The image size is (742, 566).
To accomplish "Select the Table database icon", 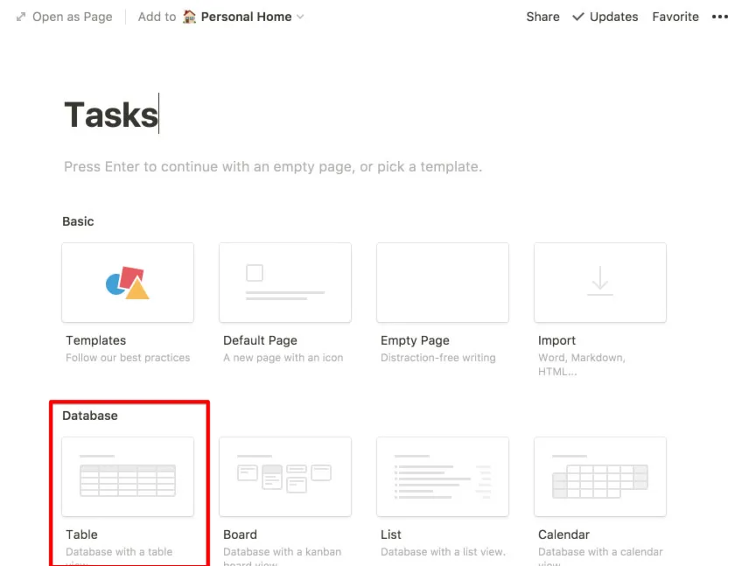I will point(128,477).
